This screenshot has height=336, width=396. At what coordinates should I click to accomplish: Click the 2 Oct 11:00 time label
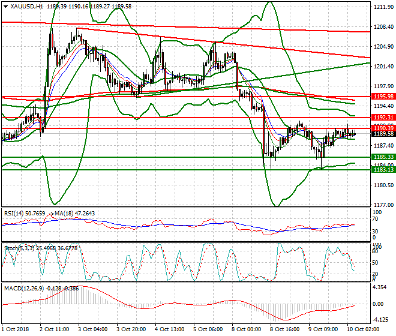click(x=54, y=329)
